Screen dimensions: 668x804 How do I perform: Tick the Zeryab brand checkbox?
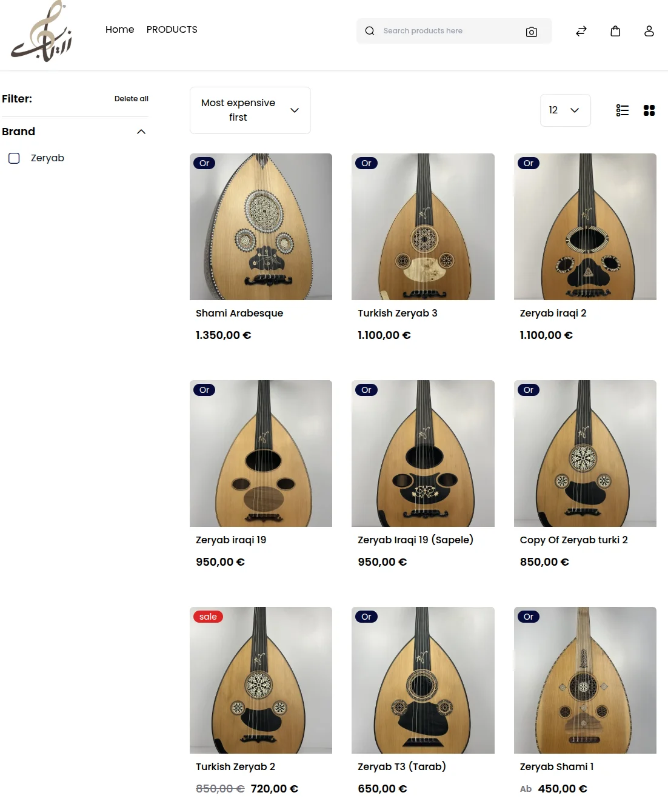[x=14, y=158]
